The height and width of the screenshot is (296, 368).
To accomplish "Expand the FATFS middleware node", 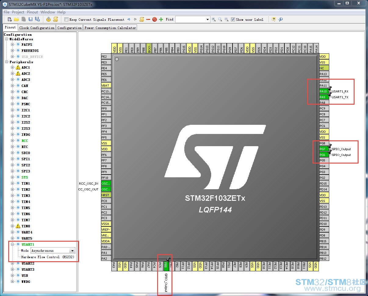I will coord(13,45).
